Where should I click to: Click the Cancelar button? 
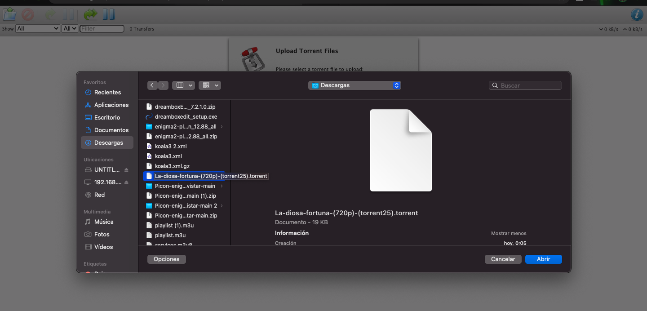[x=503, y=259]
